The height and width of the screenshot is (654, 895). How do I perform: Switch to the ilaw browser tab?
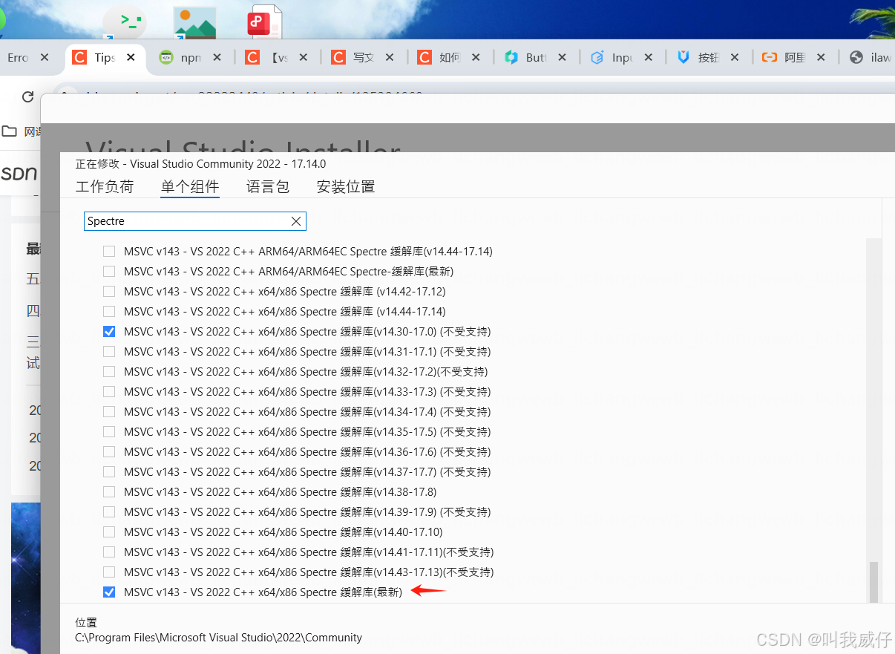871,57
